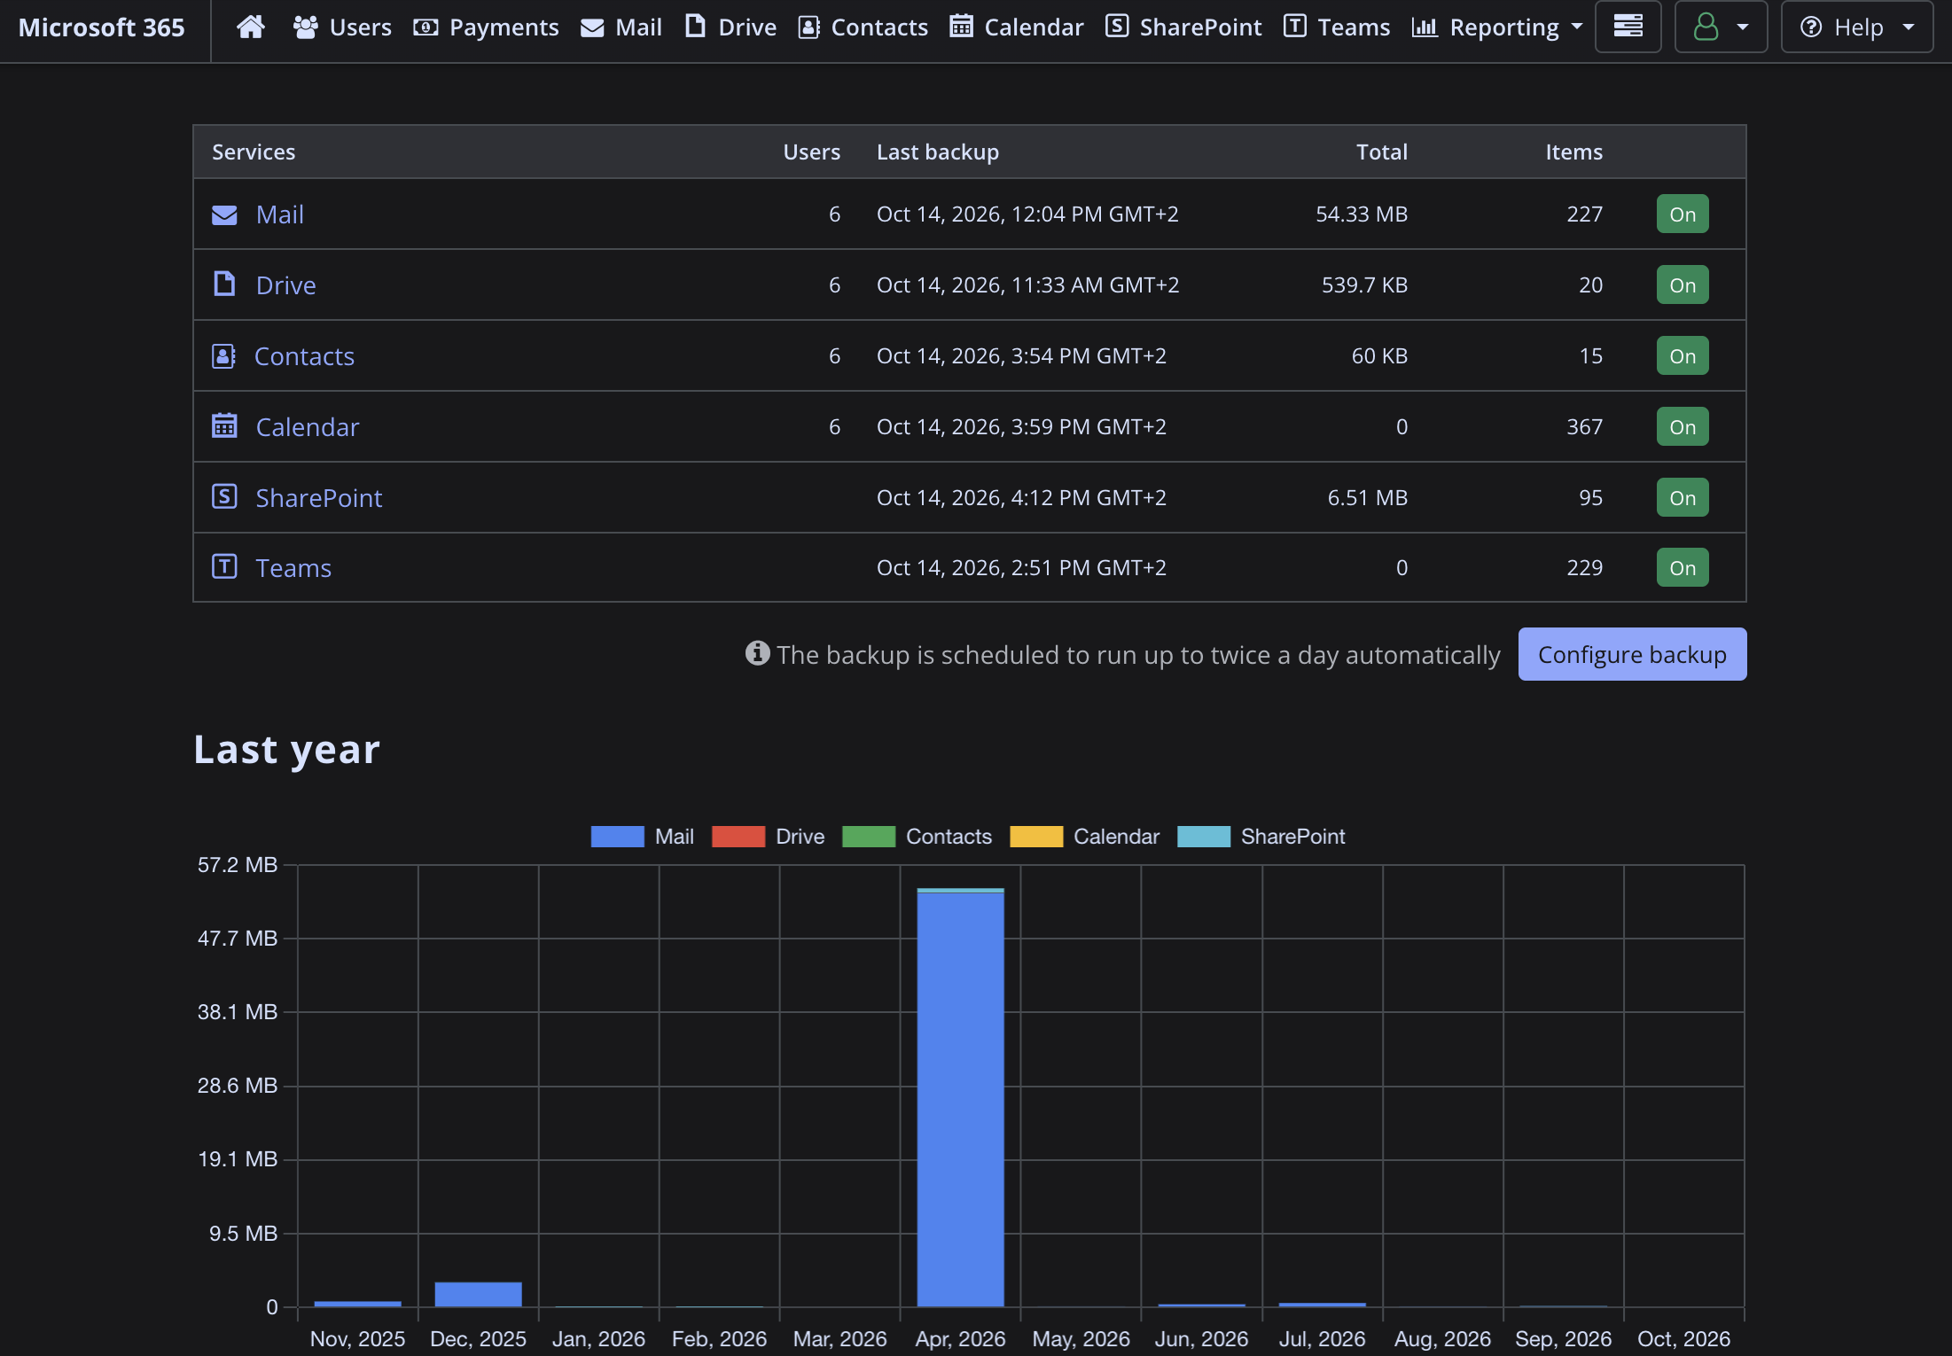Image resolution: width=1952 pixels, height=1356 pixels.
Task: Go to the home icon in navbar
Action: tap(251, 27)
